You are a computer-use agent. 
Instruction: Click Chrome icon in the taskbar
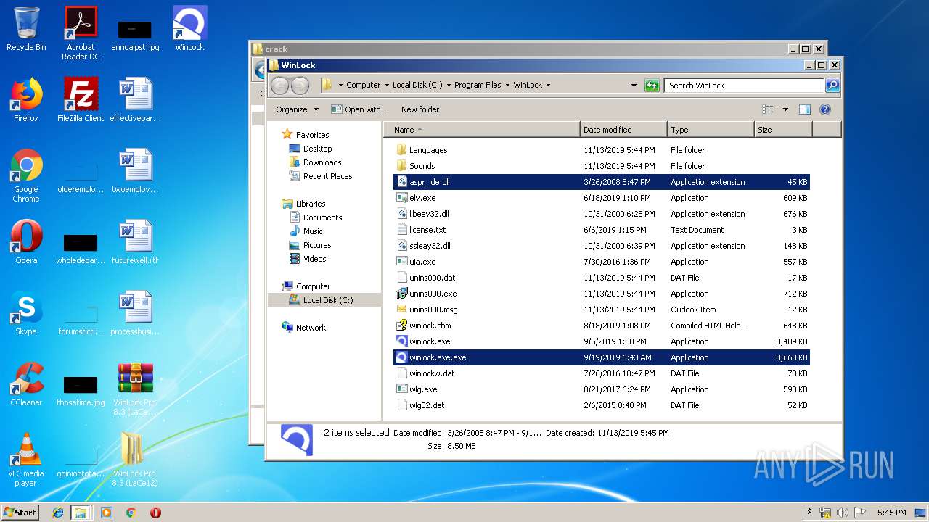[131, 513]
